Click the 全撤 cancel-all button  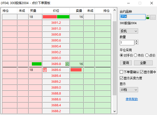[x=143, y=63]
